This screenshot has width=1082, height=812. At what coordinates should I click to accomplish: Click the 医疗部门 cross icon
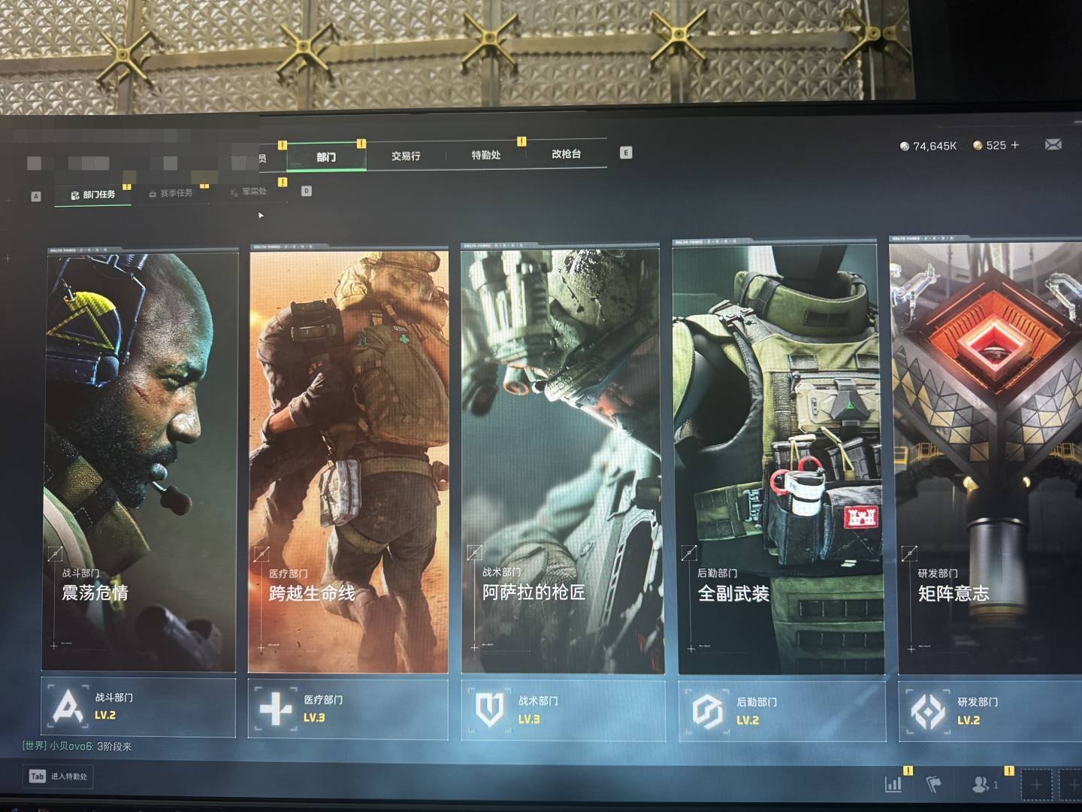click(275, 709)
